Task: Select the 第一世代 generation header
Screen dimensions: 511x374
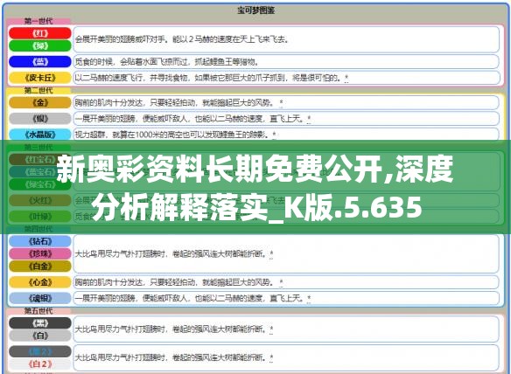Action: (38, 21)
